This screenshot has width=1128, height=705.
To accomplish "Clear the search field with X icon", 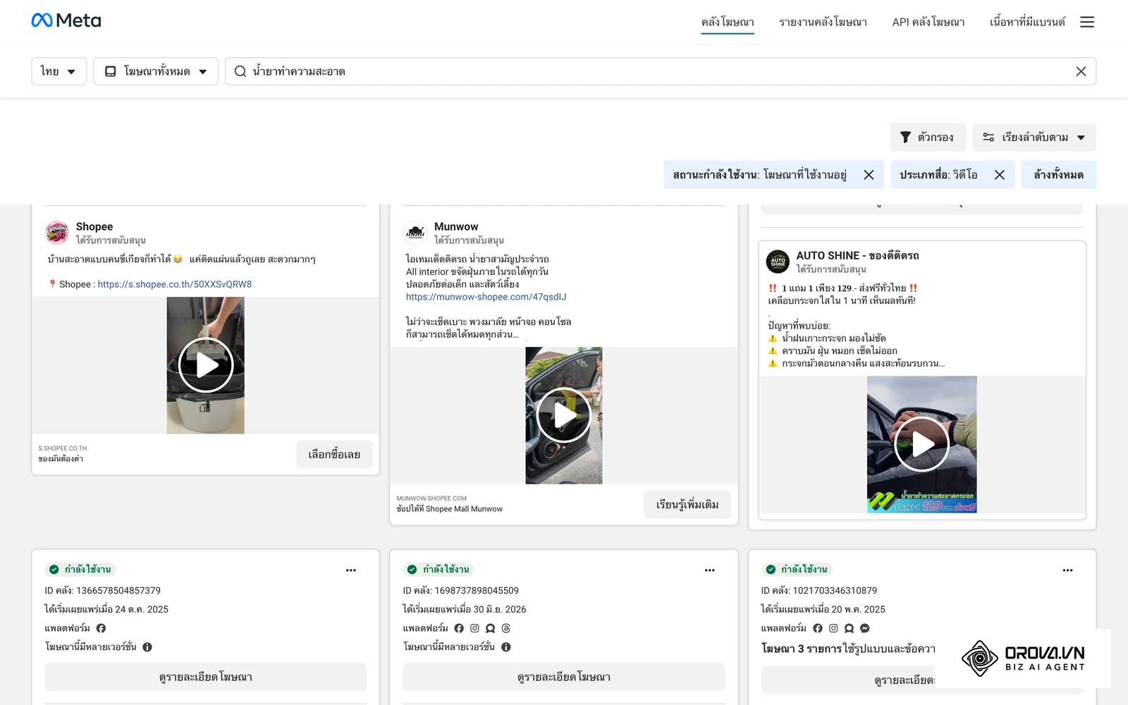I will tap(1081, 71).
